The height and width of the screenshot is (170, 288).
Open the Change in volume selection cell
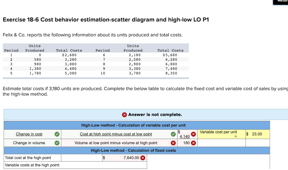29,143
